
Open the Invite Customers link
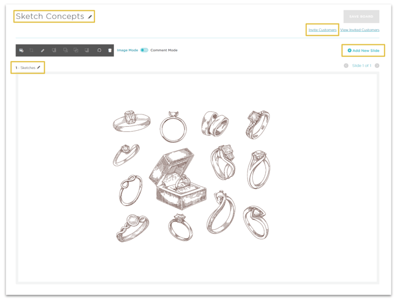(x=322, y=30)
